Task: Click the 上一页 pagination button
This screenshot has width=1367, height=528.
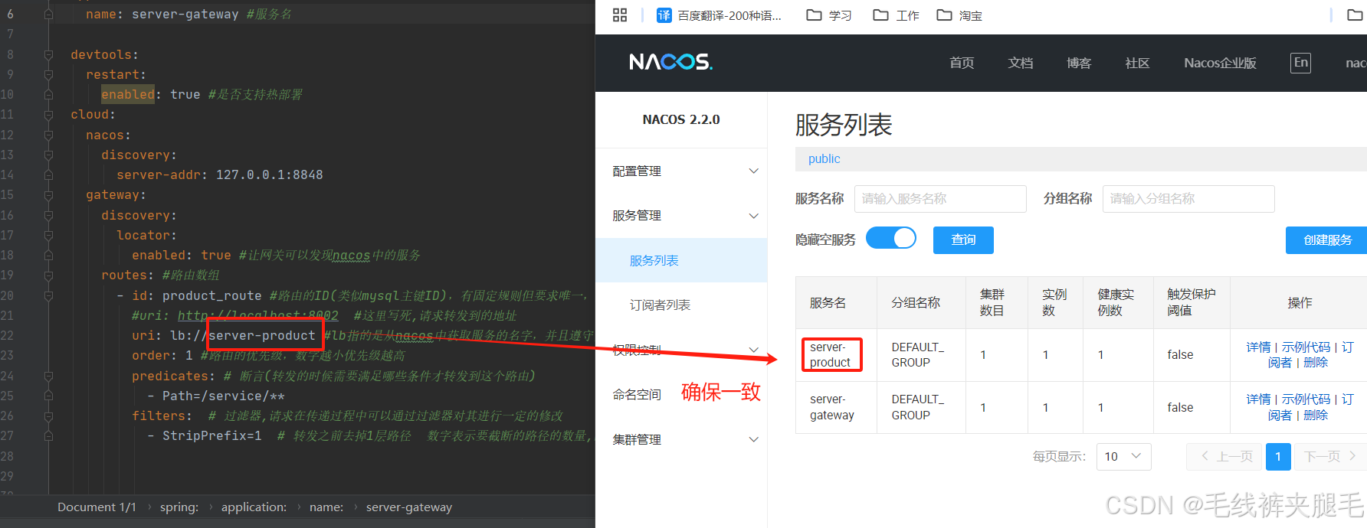Action: pos(1226,456)
